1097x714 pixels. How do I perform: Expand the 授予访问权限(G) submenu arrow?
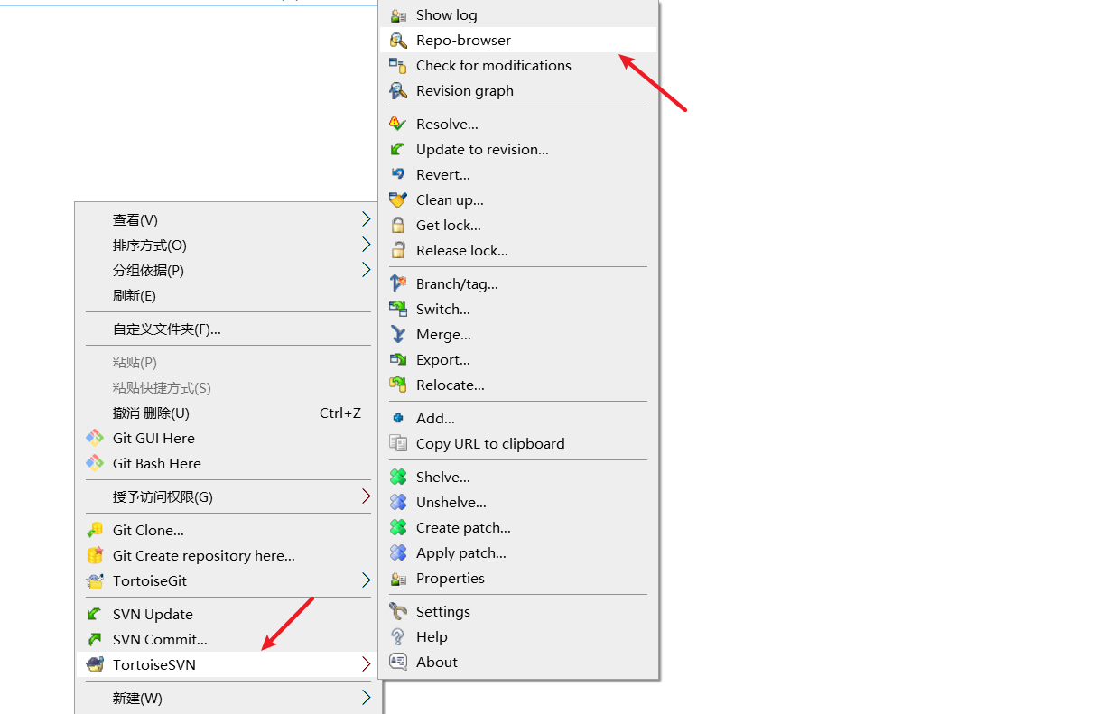pyautogui.click(x=366, y=496)
